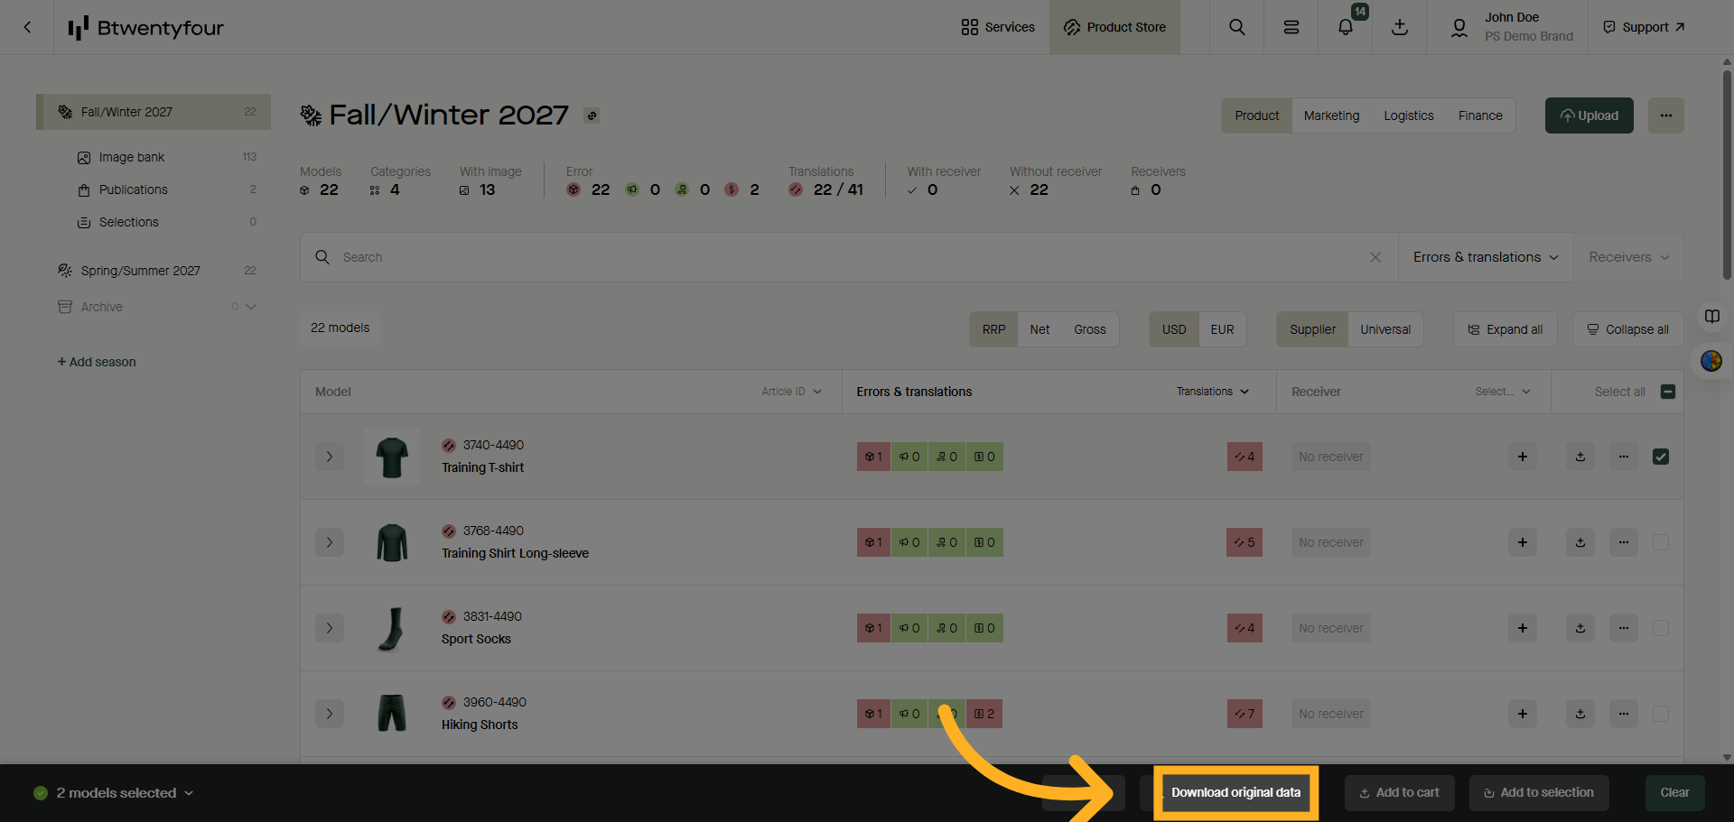Viewport: 1734px width, 822px height.
Task: Click the Search input field
Action: (840, 257)
